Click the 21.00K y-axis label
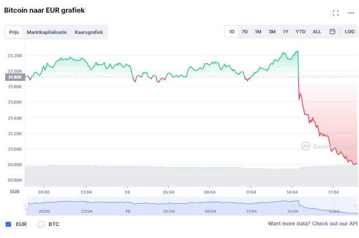Image resolution: width=359 pixels, height=238 pixels. pyautogui.click(x=15, y=149)
